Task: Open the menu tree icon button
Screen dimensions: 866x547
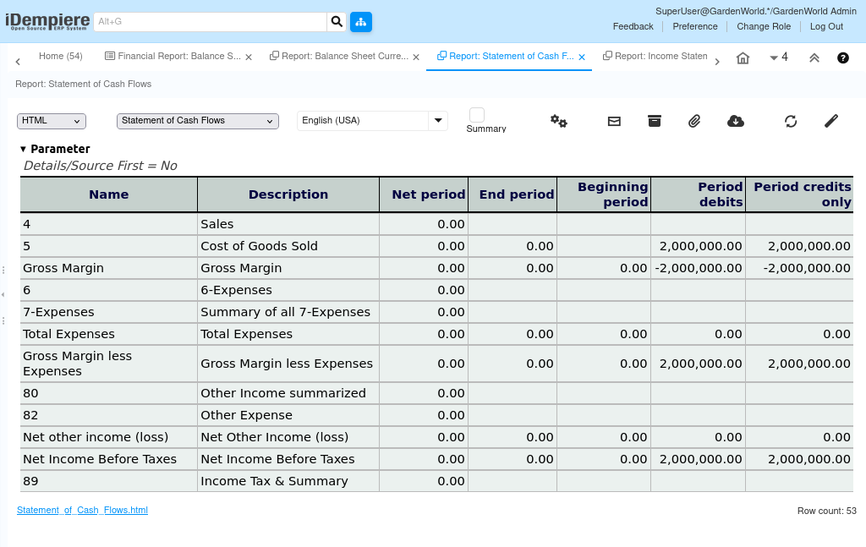Action: coord(360,21)
